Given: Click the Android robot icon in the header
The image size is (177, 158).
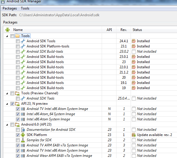Looking at the screenshot, I should click(8, 30).
